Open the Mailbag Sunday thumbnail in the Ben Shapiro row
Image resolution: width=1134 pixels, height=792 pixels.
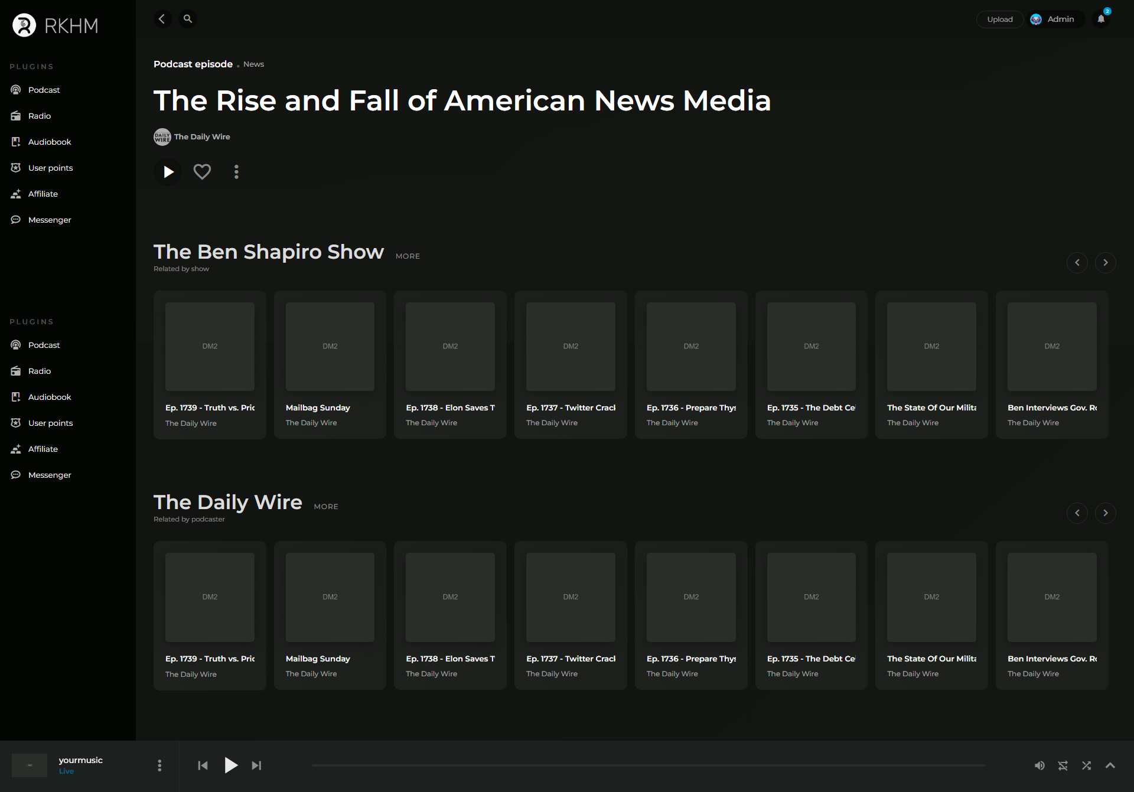[x=330, y=347]
